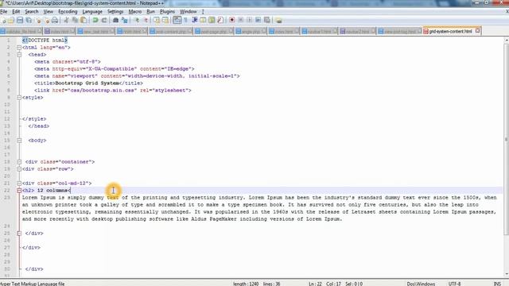This screenshot has width=509, height=286.
Task: Toggle Synchronize Vertical Scrolling
Action: coord(157,21)
